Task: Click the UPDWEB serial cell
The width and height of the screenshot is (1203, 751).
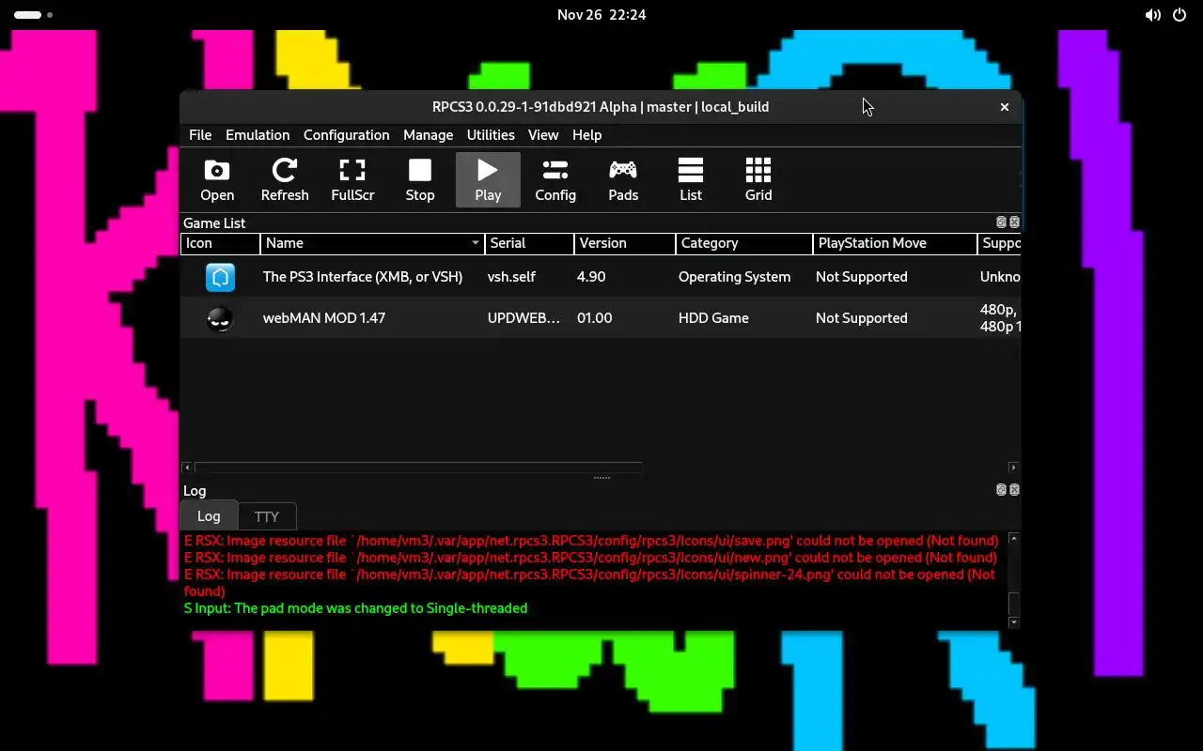Action: 523,318
